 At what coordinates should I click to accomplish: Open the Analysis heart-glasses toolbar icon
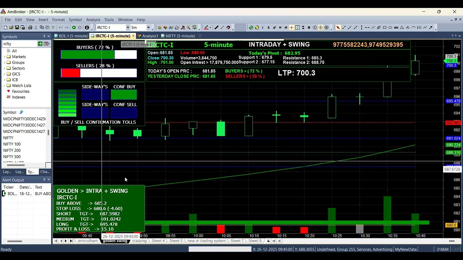tap(165, 27)
